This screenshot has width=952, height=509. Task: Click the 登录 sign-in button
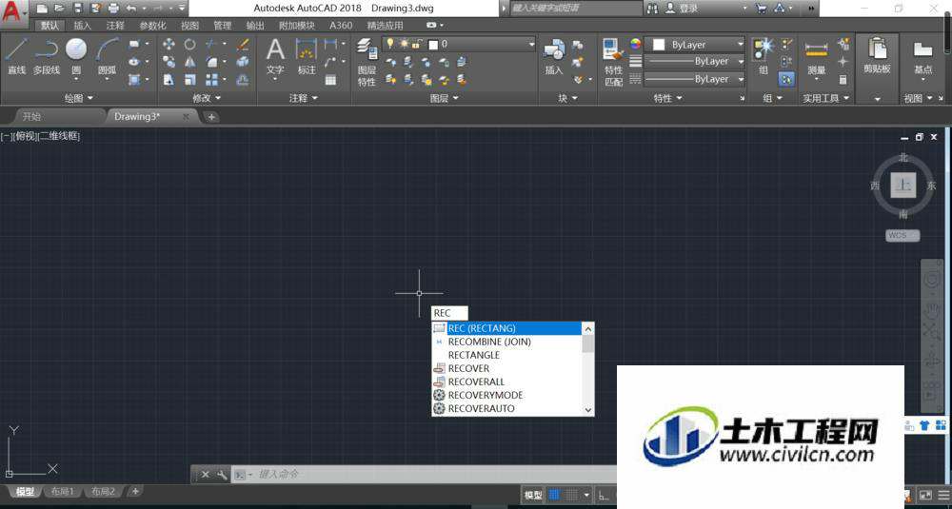pyautogui.click(x=688, y=9)
